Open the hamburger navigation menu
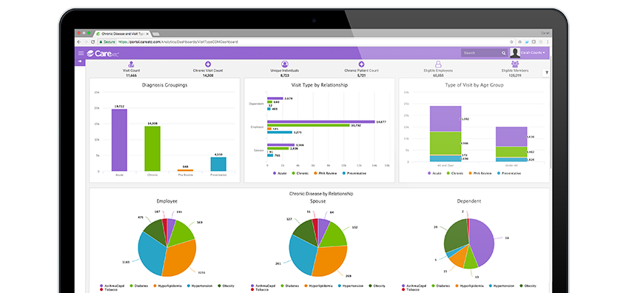 click(81, 53)
